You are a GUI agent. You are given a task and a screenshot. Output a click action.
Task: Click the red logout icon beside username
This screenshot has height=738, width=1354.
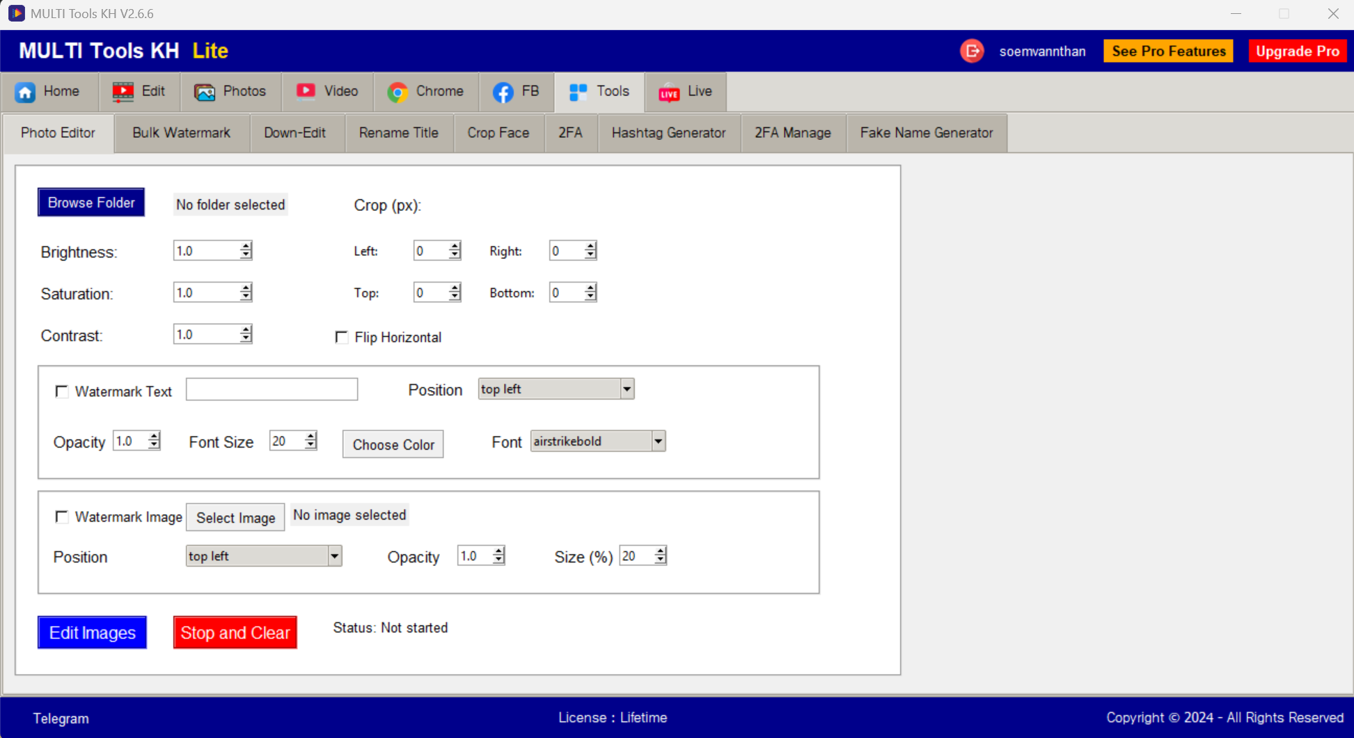pyautogui.click(x=972, y=51)
